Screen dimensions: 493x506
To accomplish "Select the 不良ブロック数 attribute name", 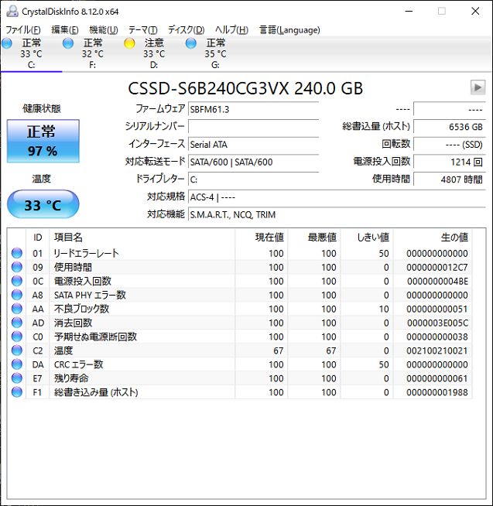I will 81,309.
